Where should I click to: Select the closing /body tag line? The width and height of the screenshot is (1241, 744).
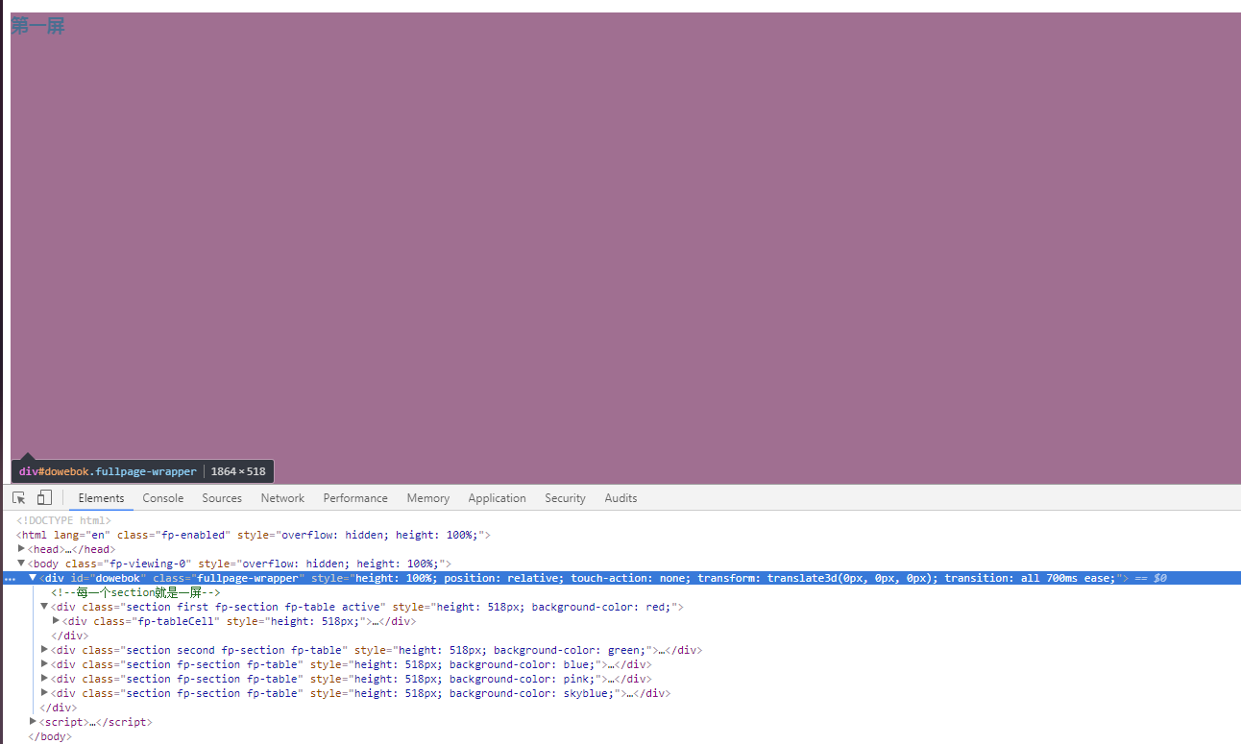coord(50,736)
